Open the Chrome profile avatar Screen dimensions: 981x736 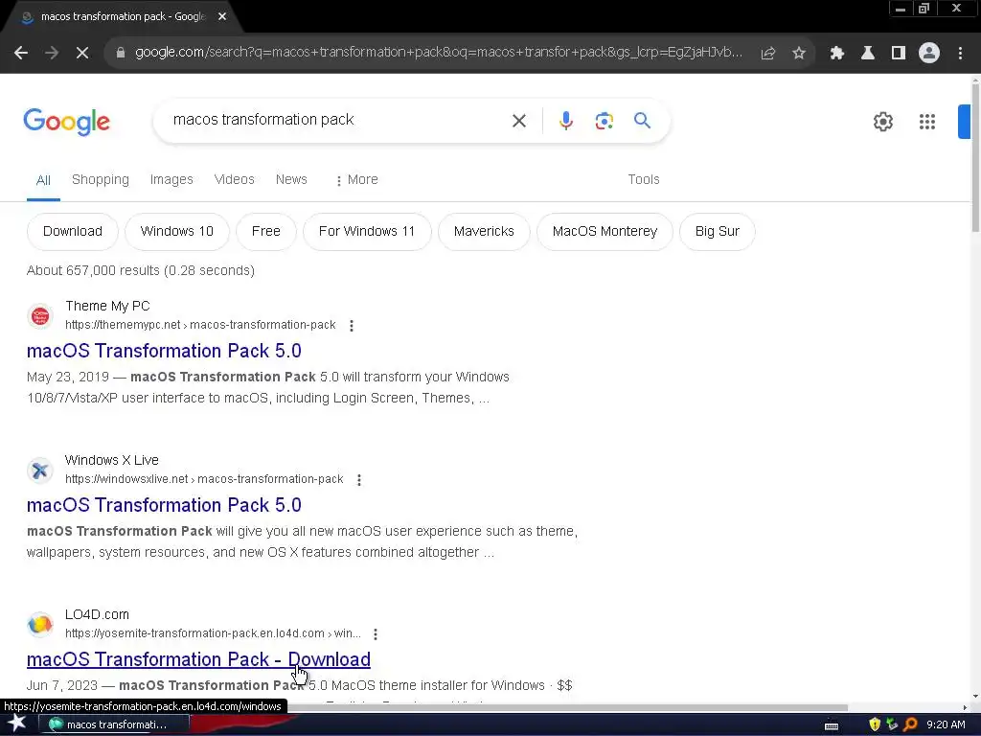click(x=929, y=54)
